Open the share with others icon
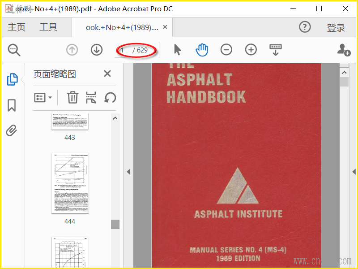Viewport: 358px width, 269px height. pyautogui.click(x=344, y=50)
